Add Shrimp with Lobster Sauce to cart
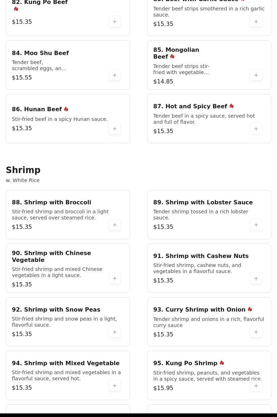The height and width of the screenshot is (417, 277). 256,225
